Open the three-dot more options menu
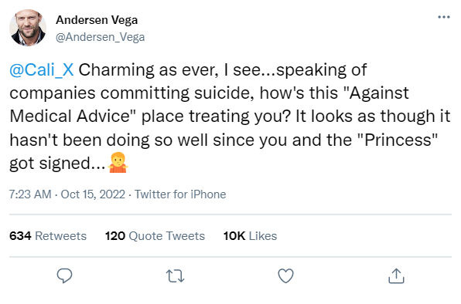Screen dimensions: 461x304 point(444,17)
